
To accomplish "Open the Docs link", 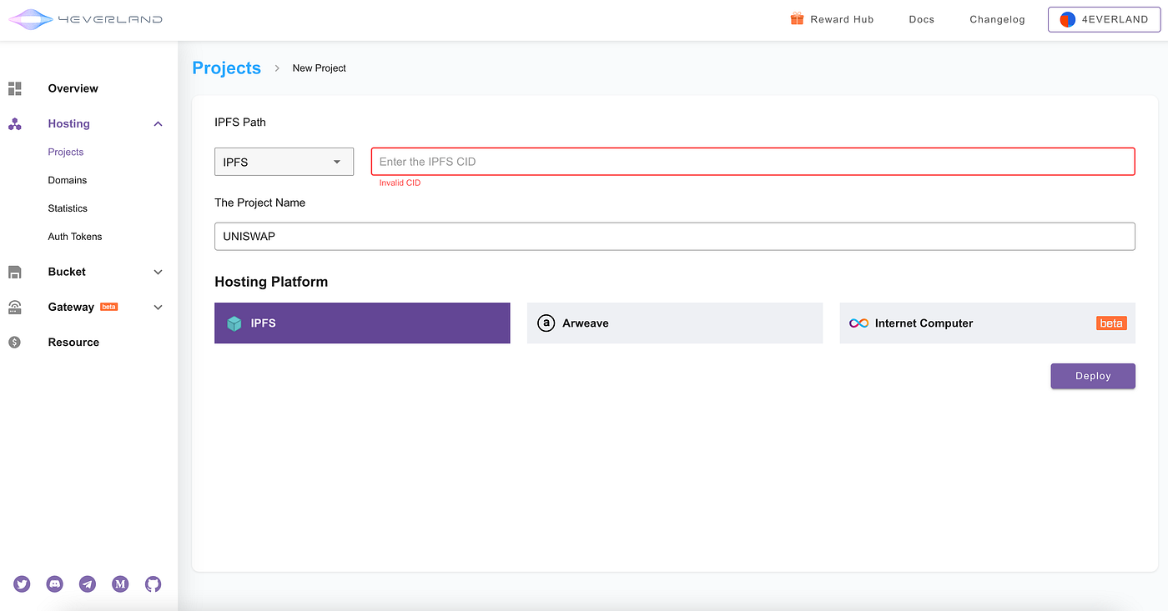I will point(922,19).
